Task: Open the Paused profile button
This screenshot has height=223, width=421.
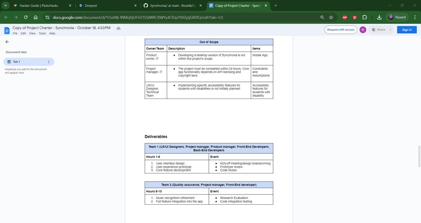Action: tap(397, 17)
